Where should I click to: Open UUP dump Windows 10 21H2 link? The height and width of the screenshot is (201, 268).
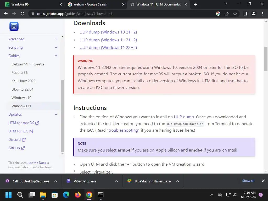[x=108, y=32]
